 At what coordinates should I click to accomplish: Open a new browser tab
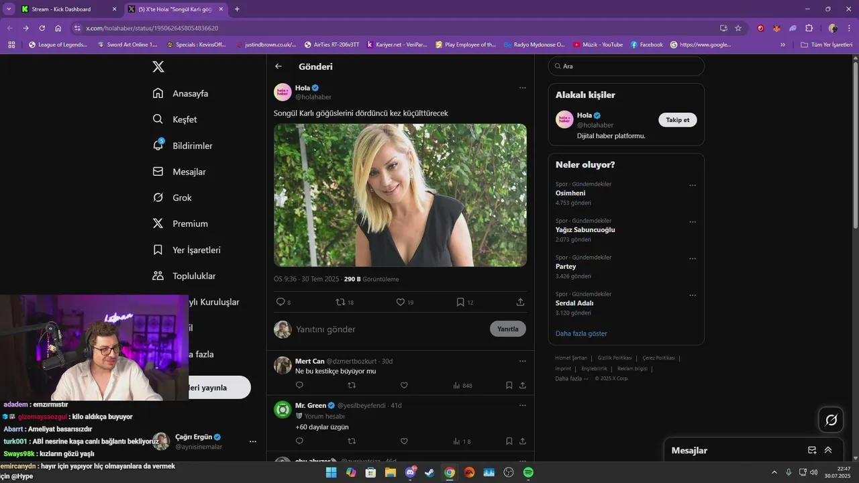coord(237,9)
